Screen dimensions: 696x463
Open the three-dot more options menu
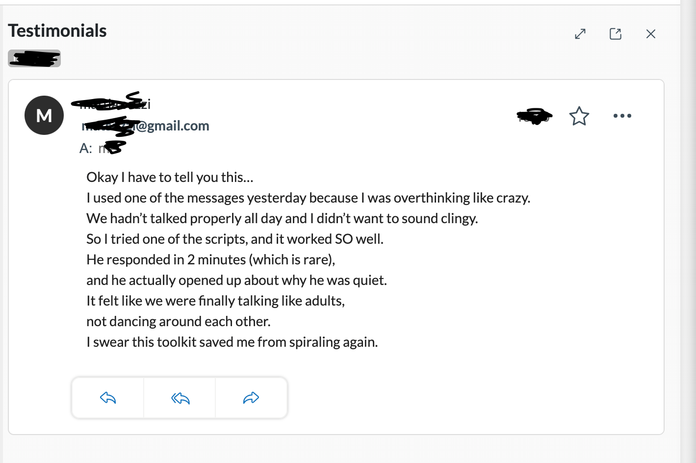(622, 116)
